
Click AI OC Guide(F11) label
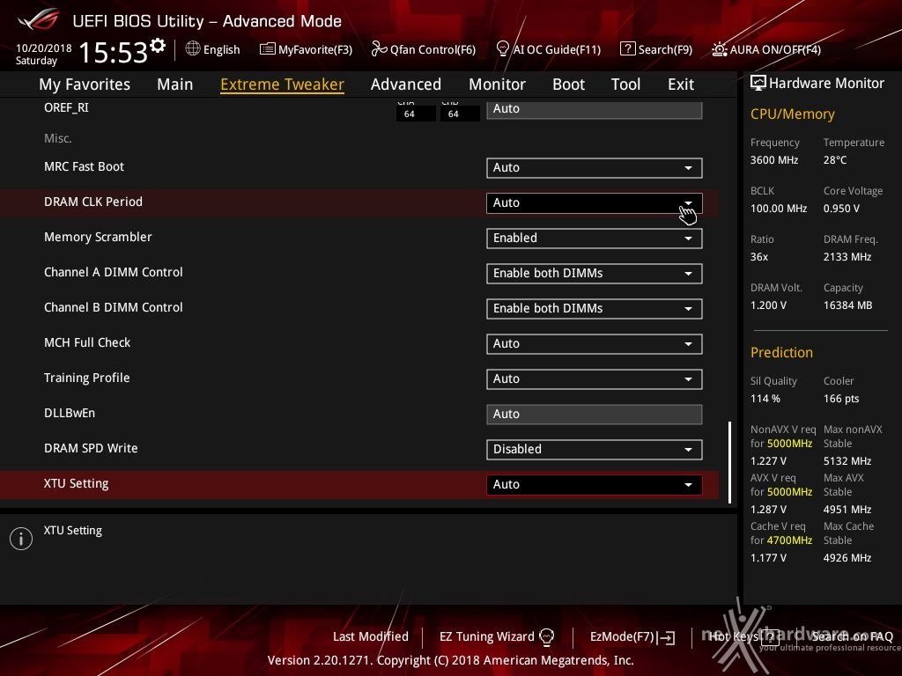(557, 50)
